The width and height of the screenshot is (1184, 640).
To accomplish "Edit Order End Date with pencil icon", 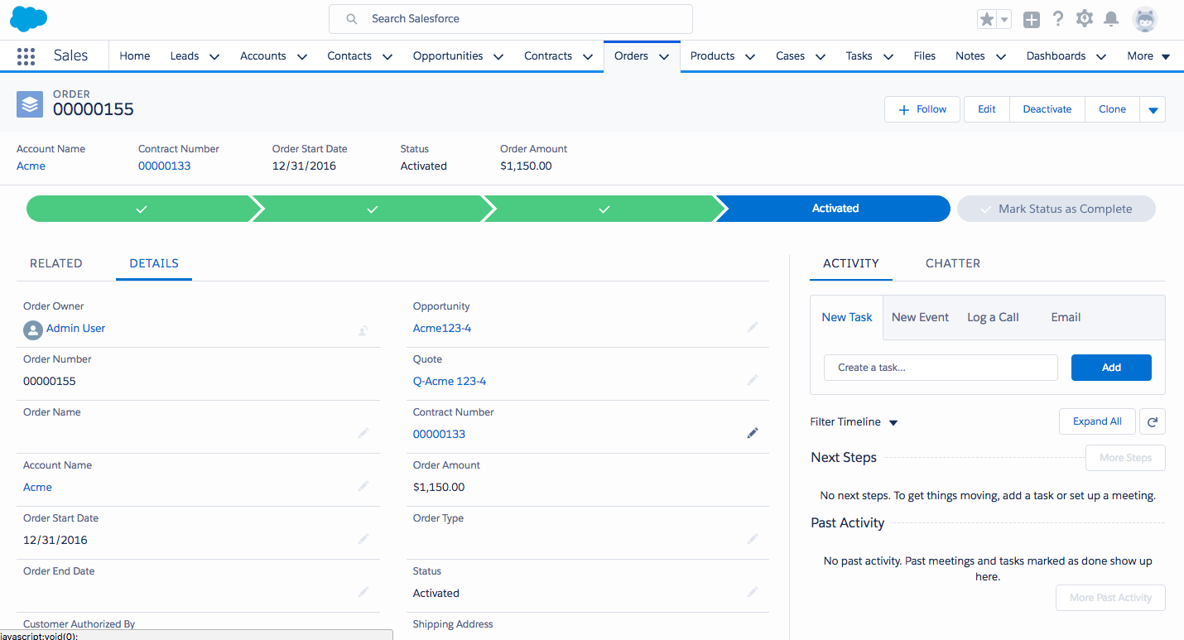I will point(363,592).
